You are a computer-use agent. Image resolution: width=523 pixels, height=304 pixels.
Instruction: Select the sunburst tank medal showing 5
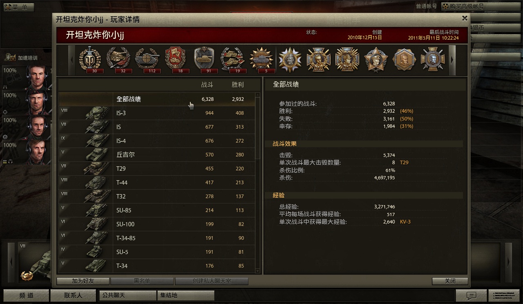coord(261,60)
